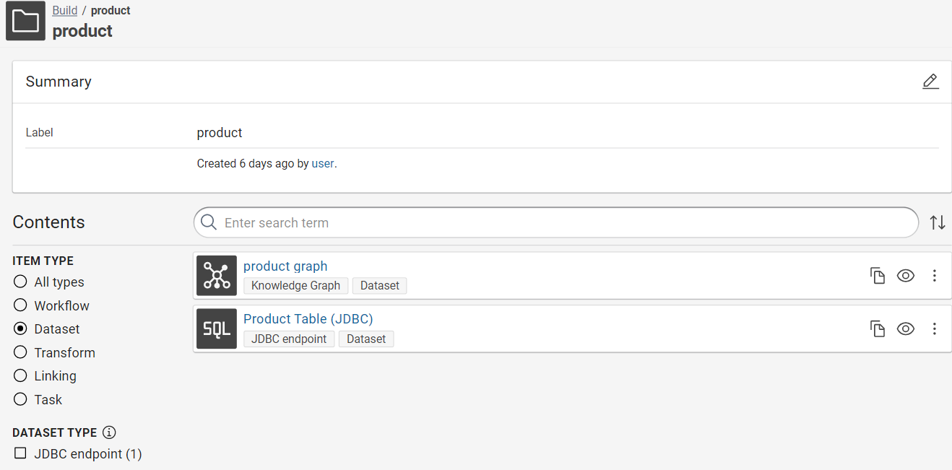952x470 pixels.
Task: Copy the product graph item
Action: (x=877, y=276)
